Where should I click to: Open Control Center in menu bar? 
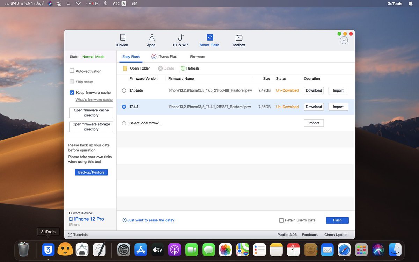[x=59, y=3]
